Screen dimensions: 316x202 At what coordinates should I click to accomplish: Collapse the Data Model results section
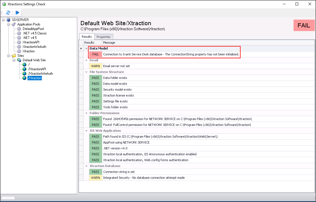click(86, 48)
